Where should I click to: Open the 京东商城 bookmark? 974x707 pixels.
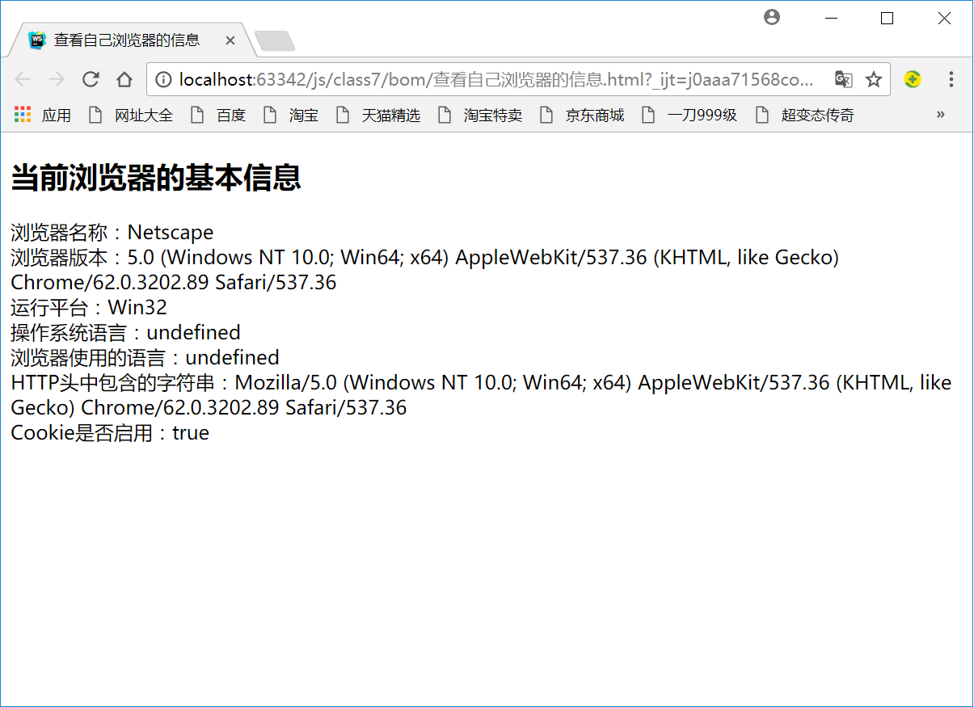(582, 115)
